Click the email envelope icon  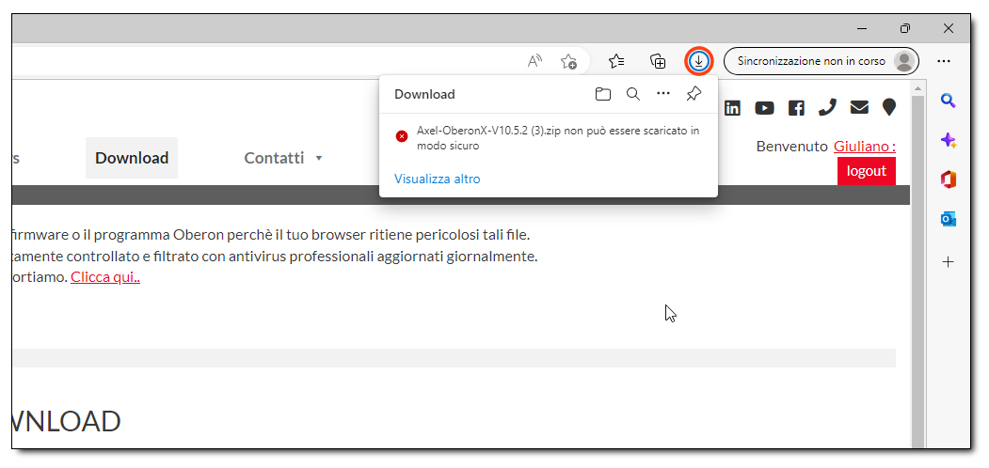point(859,108)
